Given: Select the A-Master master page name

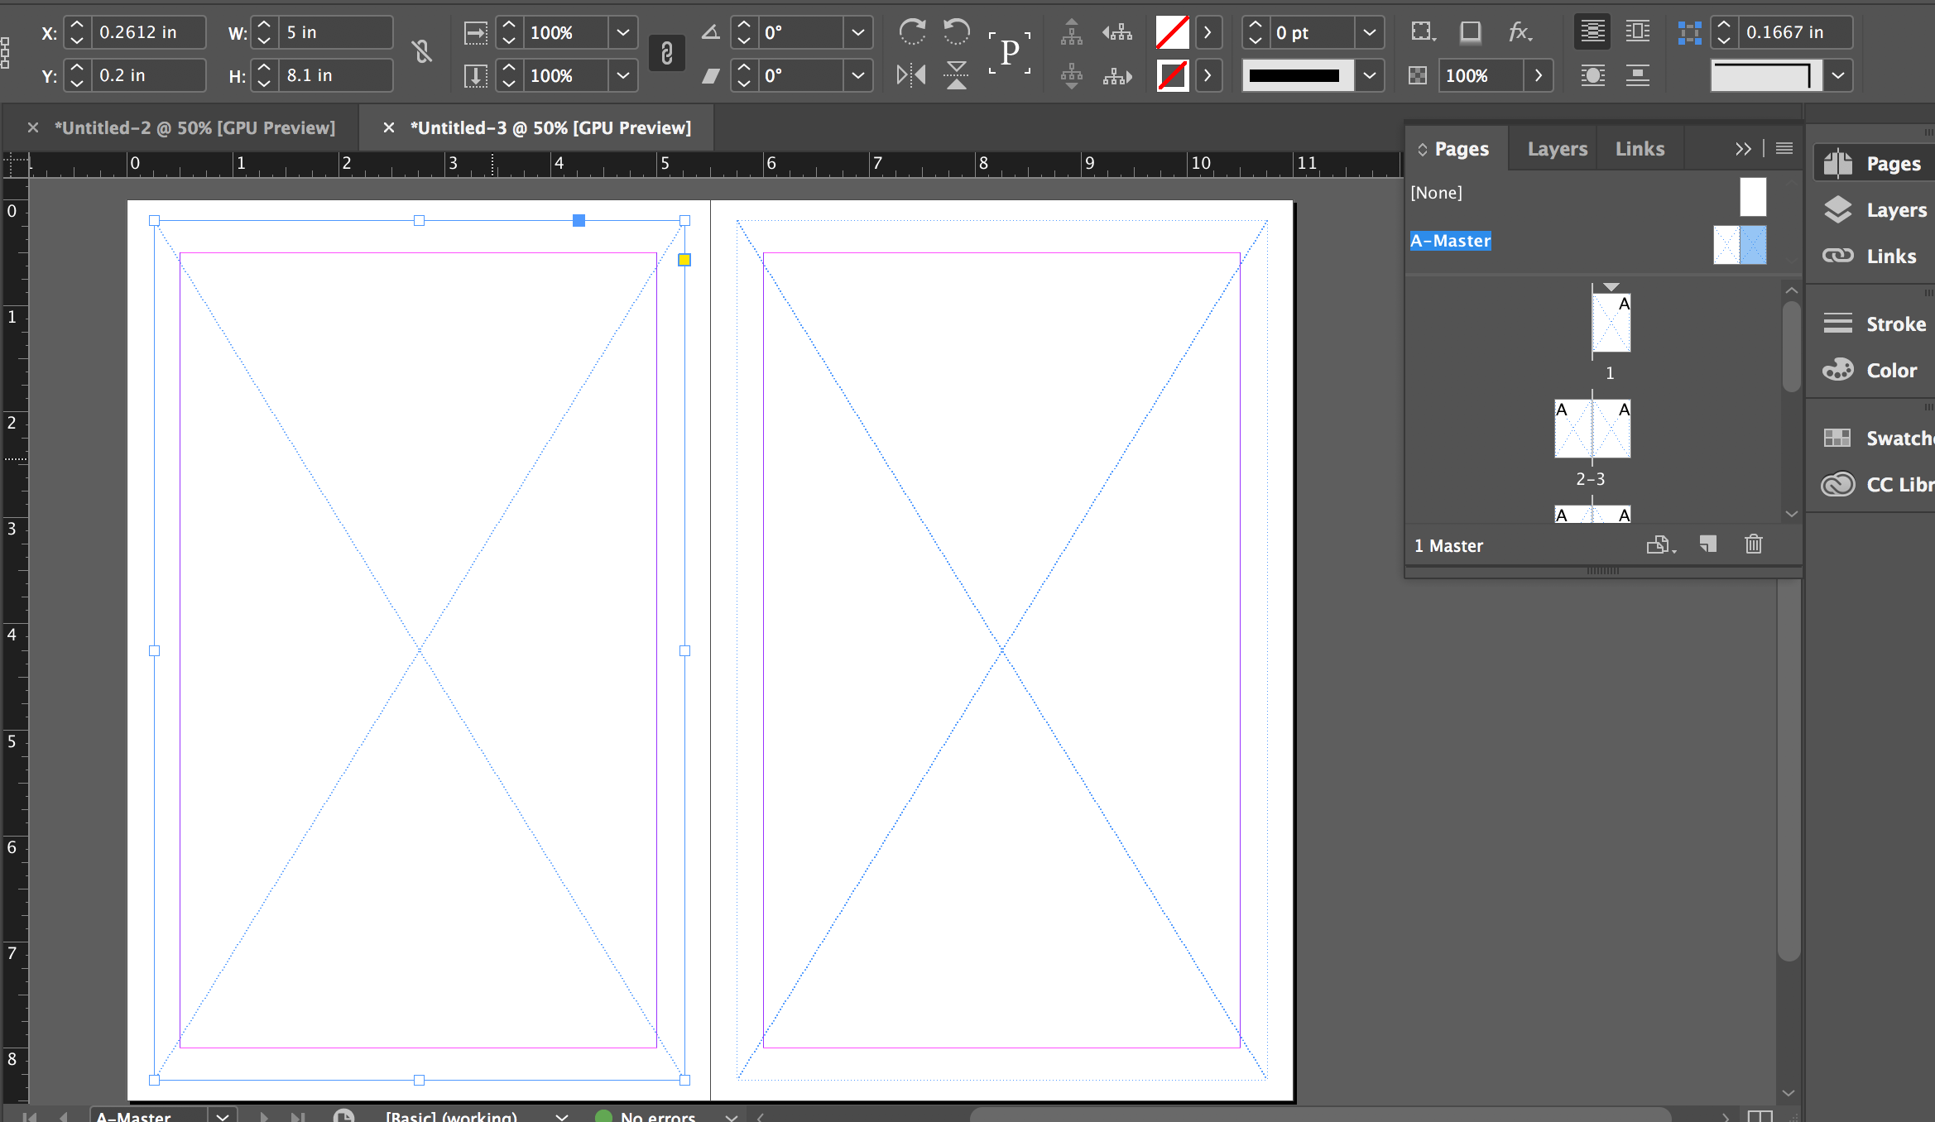Looking at the screenshot, I should [1450, 241].
